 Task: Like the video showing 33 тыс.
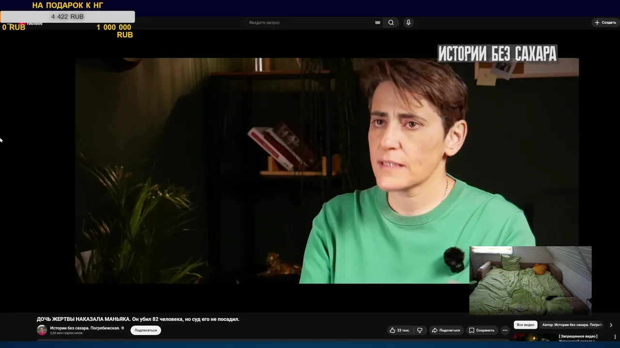[x=400, y=331]
